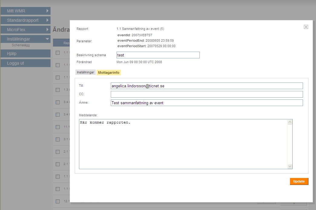Expand arrow next to MicroFlex
This screenshot has width=316, height=210.
47,29
